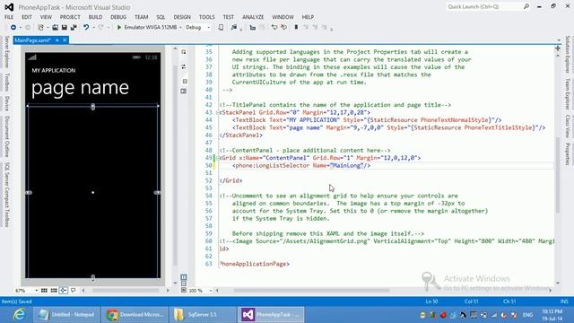Open the PROJECT menu

point(70,17)
